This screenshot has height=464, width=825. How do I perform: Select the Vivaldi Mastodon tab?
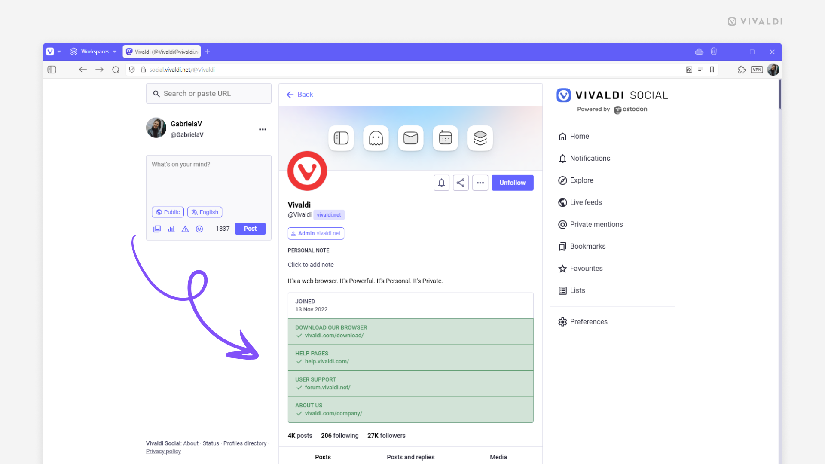[162, 52]
